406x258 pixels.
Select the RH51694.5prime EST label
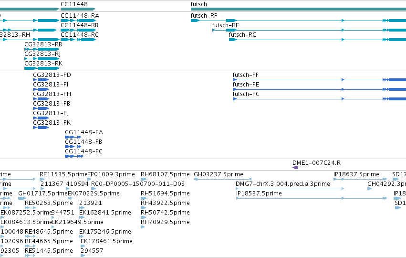pyautogui.click(x=165, y=193)
